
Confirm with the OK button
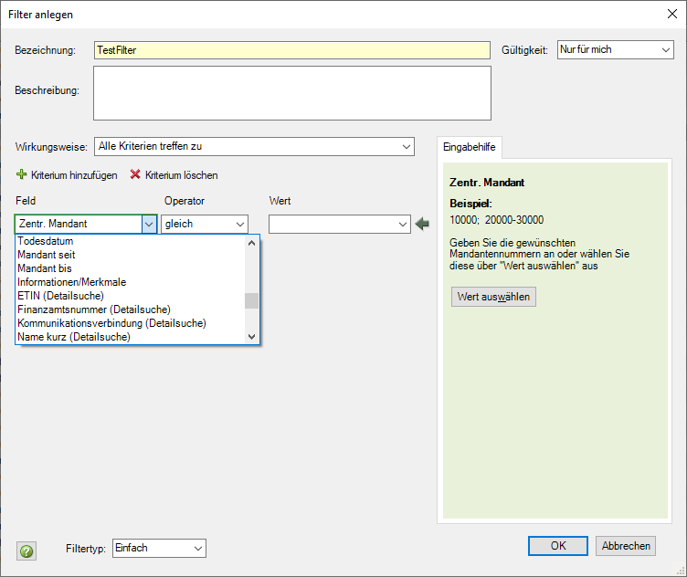(557, 546)
